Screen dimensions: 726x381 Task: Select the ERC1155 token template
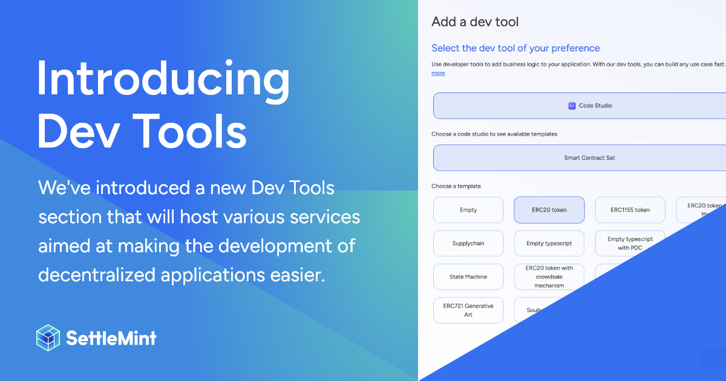630,209
